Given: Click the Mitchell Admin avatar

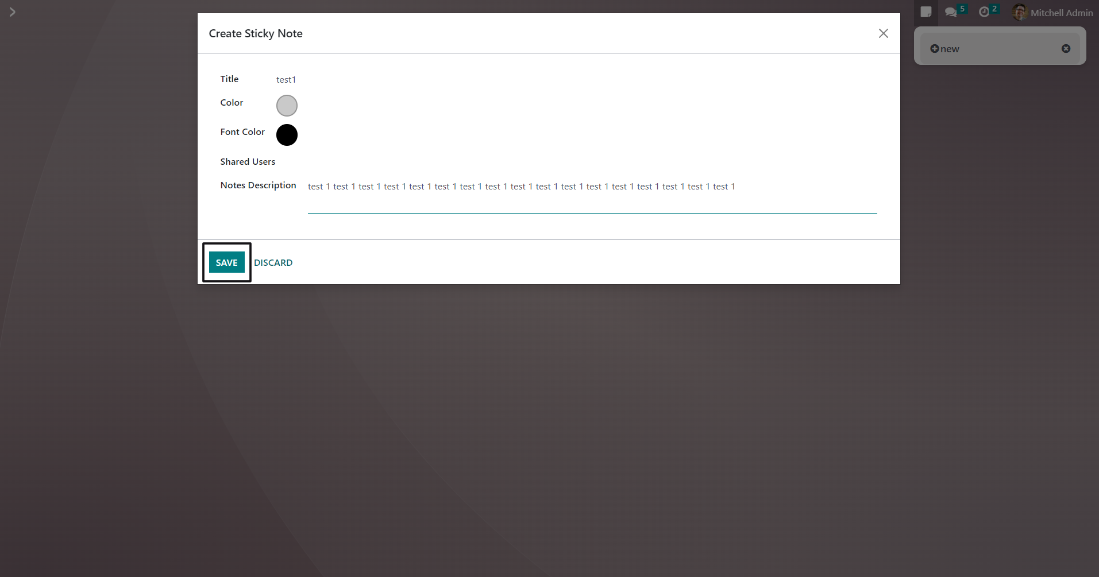Looking at the screenshot, I should point(1020,12).
